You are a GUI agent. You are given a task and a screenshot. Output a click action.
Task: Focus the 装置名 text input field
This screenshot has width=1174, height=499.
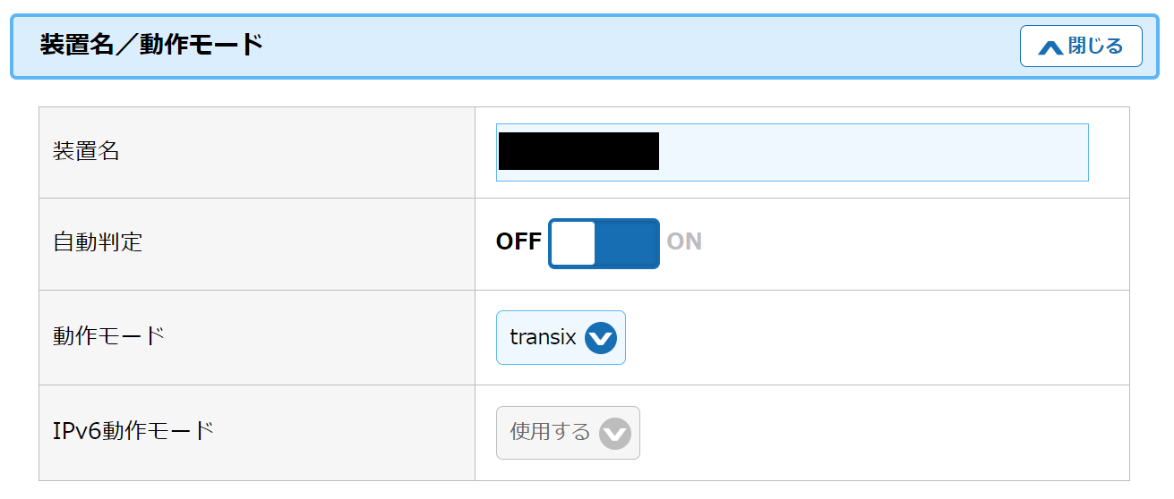pos(873,152)
